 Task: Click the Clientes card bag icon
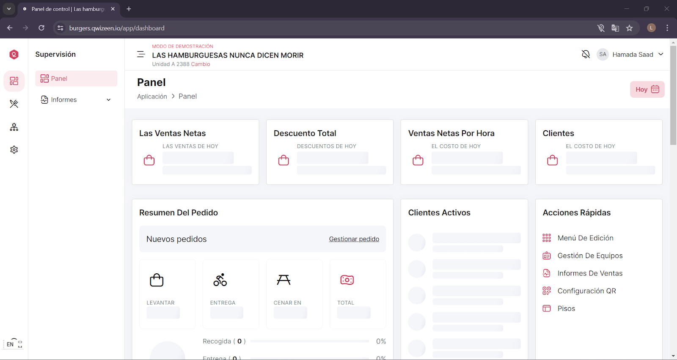click(x=552, y=160)
